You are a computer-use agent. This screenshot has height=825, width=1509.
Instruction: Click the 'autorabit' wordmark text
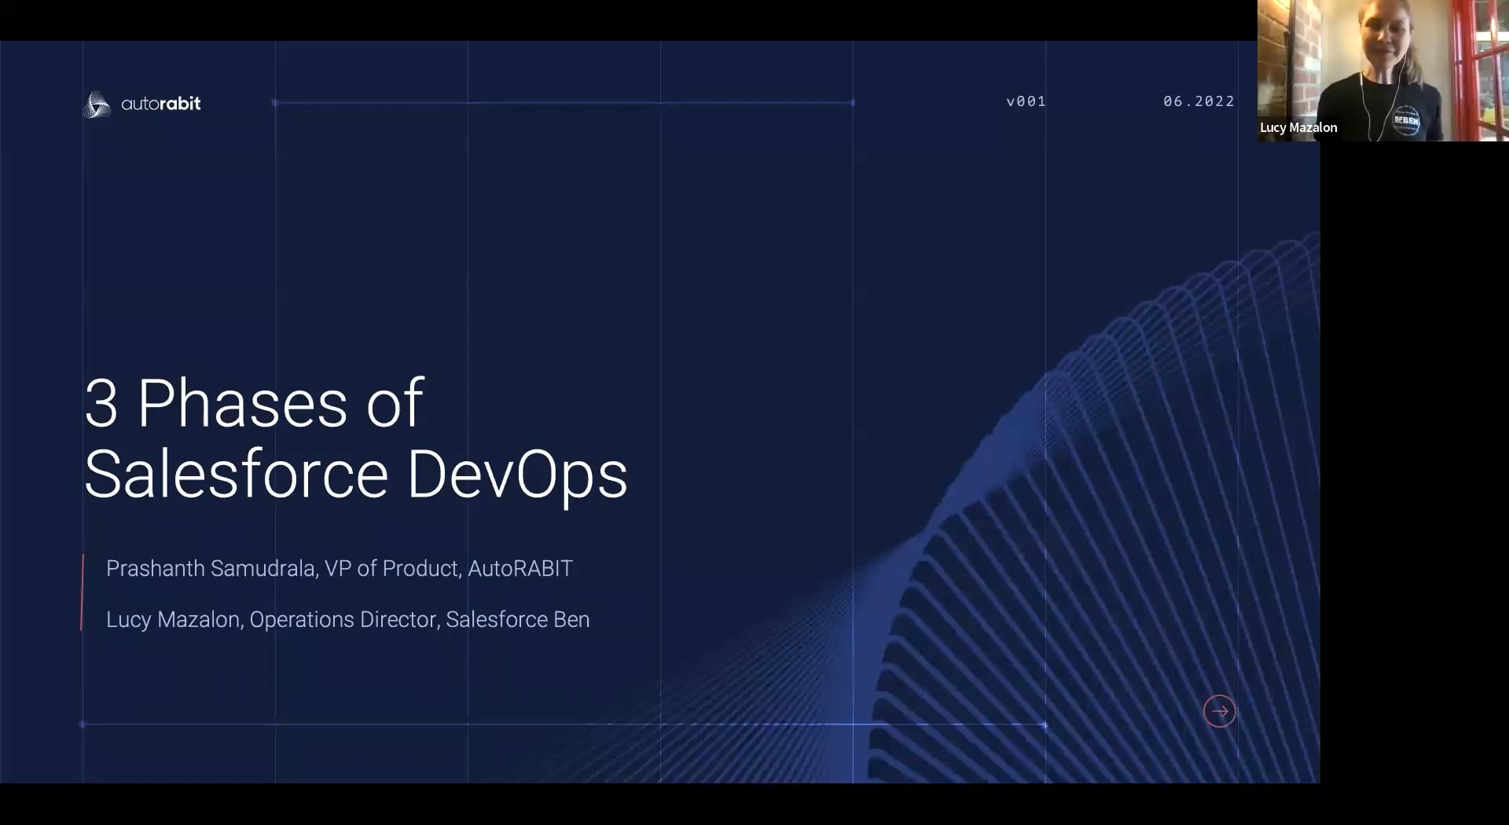tap(161, 104)
